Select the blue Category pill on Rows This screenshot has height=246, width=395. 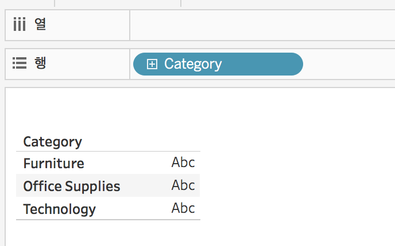(218, 64)
